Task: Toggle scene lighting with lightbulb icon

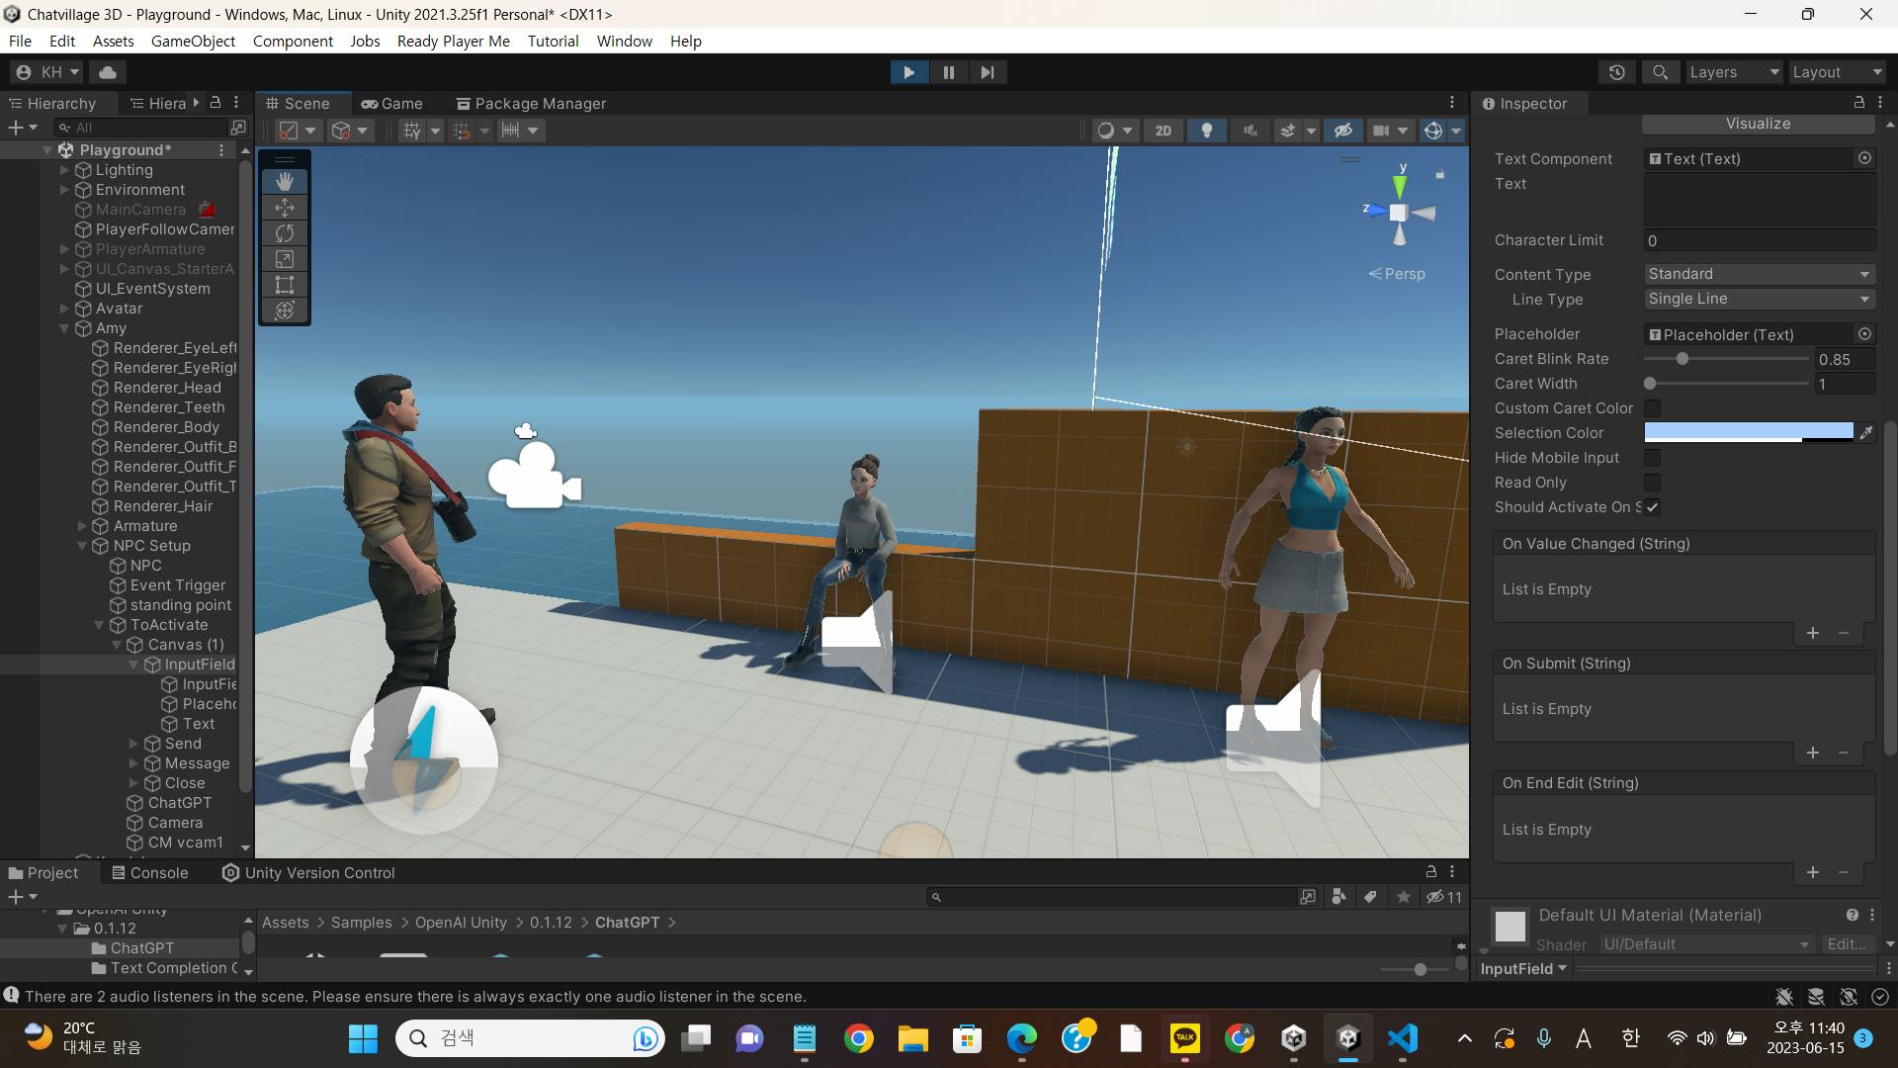Action: click(x=1206, y=131)
